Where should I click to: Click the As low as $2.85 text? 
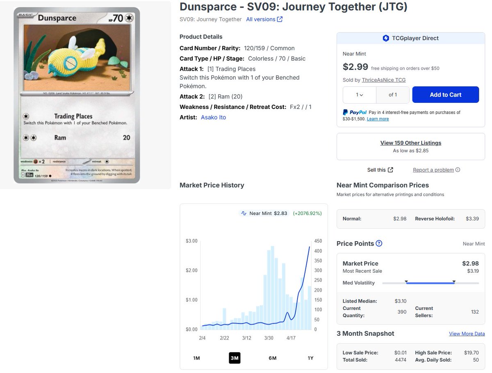coord(411,151)
